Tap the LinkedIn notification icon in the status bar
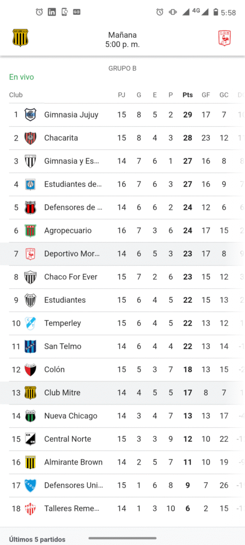Screen dimensions: 245x545 (52, 12)
